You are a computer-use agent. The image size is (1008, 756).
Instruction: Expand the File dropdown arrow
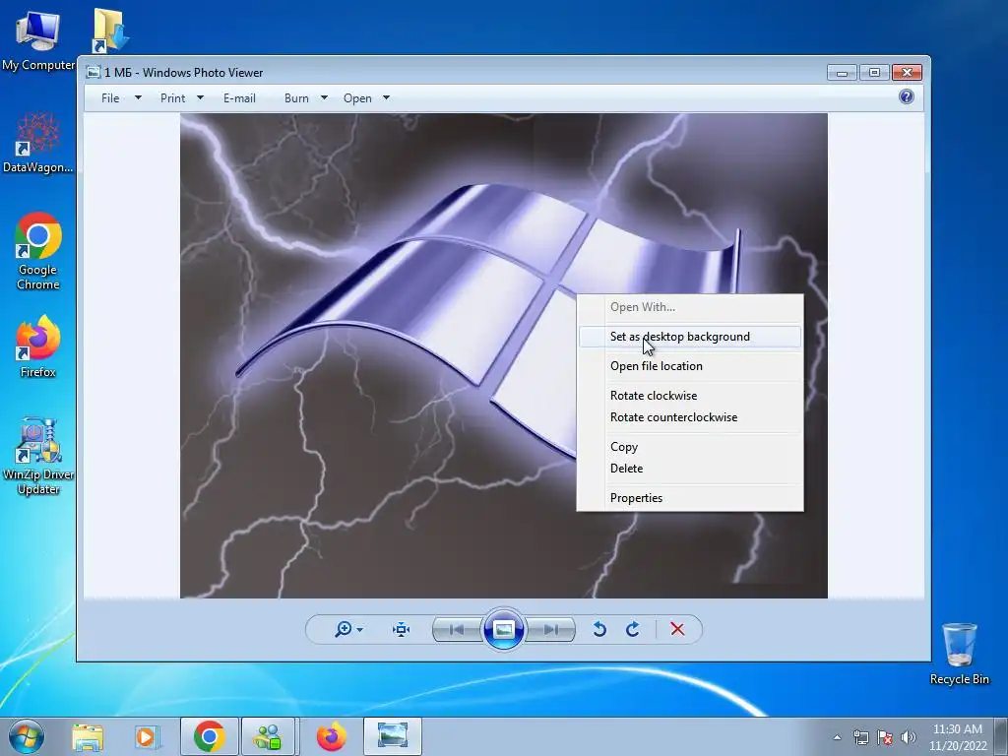click(138, 97)
